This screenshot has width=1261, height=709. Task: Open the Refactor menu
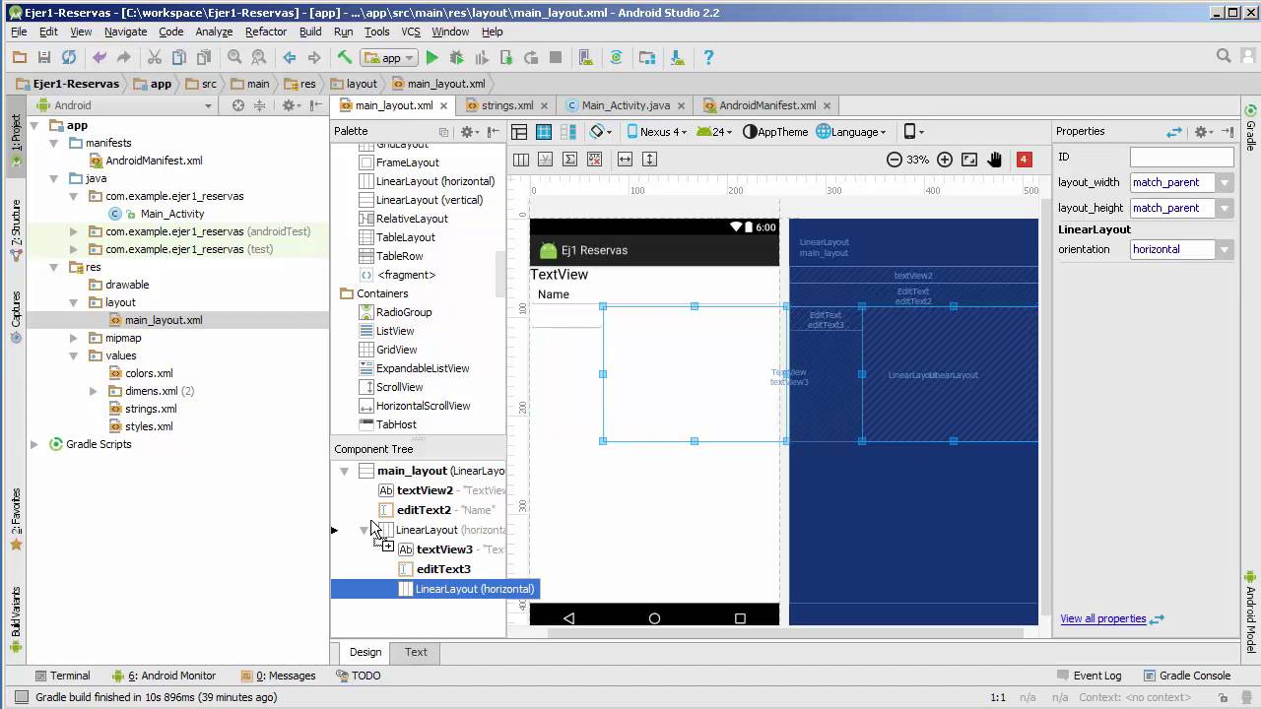point(266,32)
